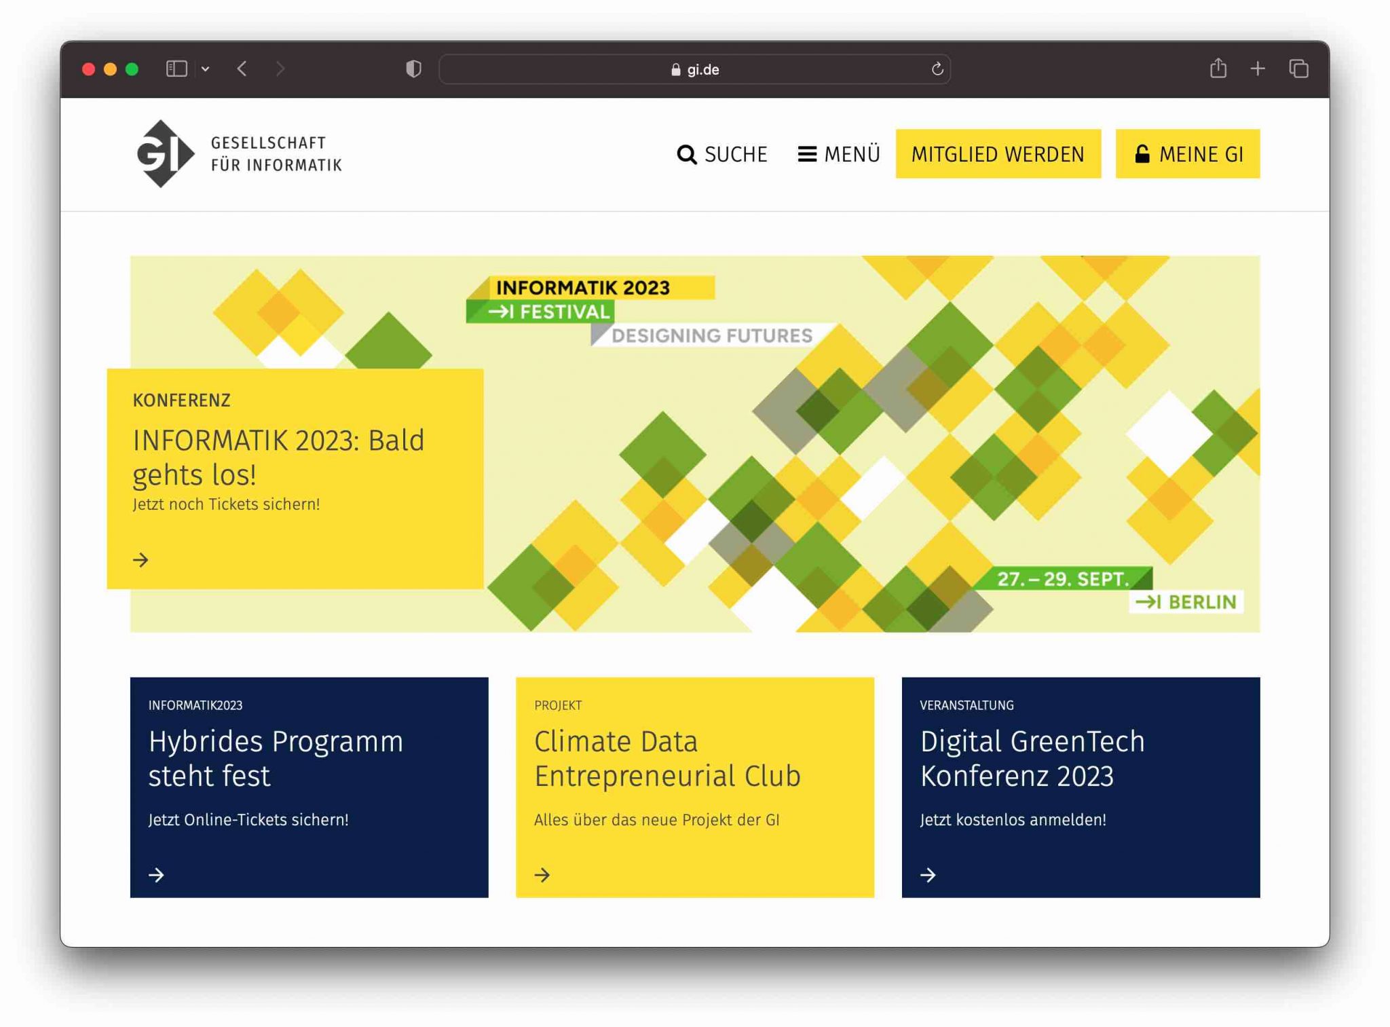
Task: Toggle the Safari privacy shield icon
Action: (413, 69)
